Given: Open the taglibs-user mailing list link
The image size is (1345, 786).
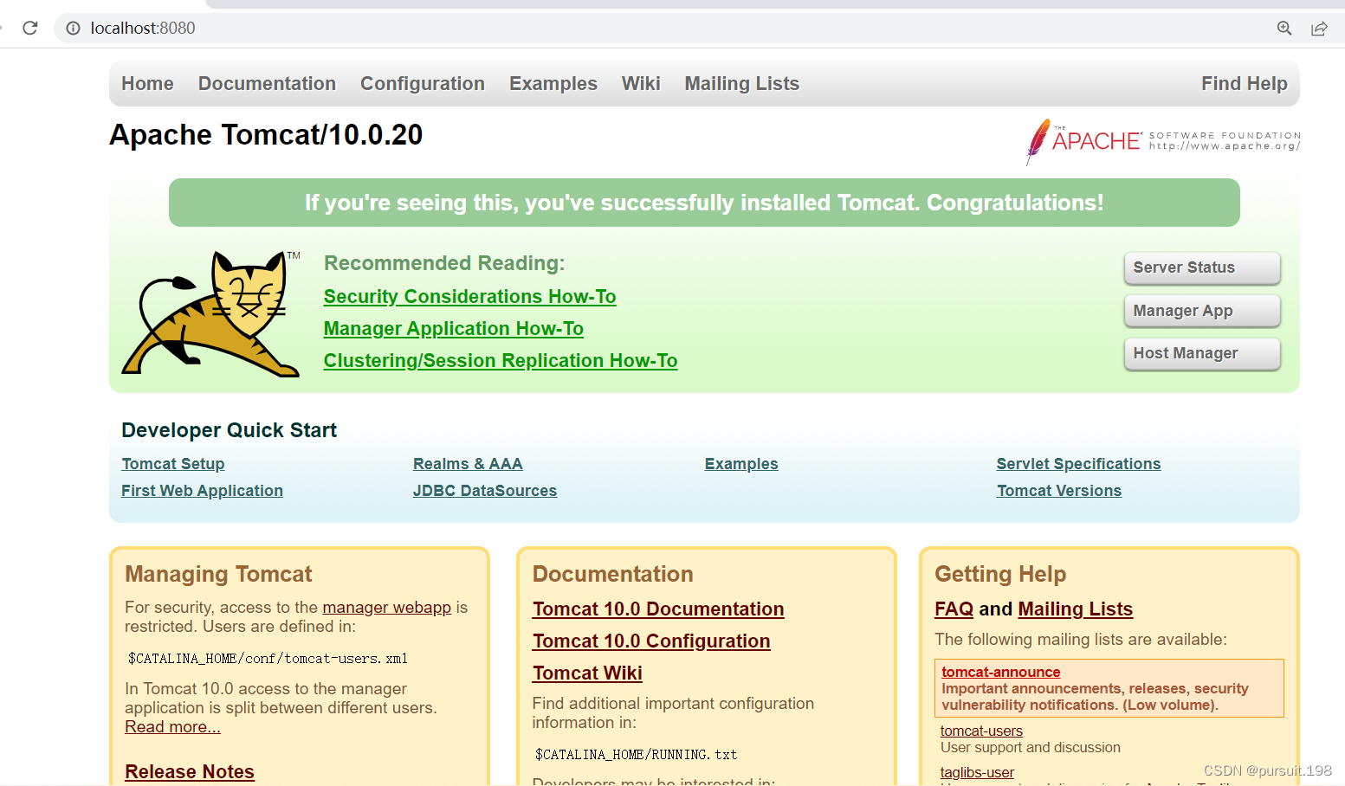Looking at the screenshot, I should pyautogui.click(x=977, y=772).
